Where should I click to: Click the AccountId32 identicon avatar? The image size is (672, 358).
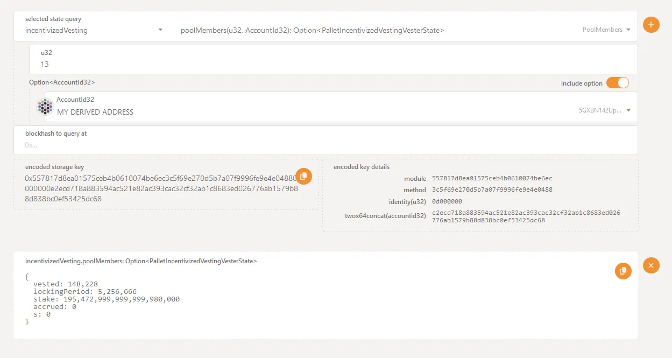46,107
